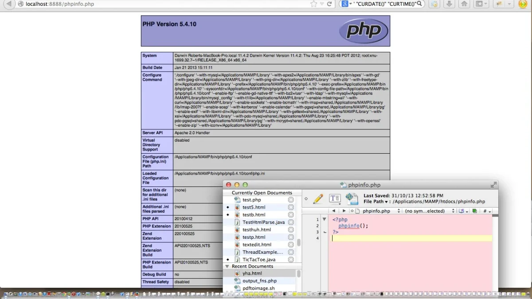The height and width of the screenshot is (299, 532).
Task: Click the Currently Open Documents header
Action: tap(262, 193)
